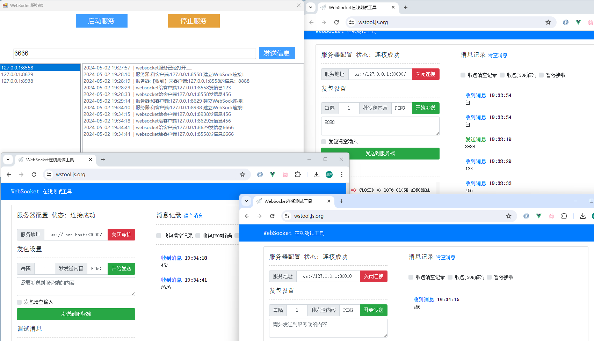594x341 pixels.
Task: Click the green V extension icon in the top-right browser
Action: pos(578,22)
